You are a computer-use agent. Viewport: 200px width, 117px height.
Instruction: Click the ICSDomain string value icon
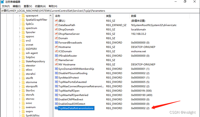[56, 51]
